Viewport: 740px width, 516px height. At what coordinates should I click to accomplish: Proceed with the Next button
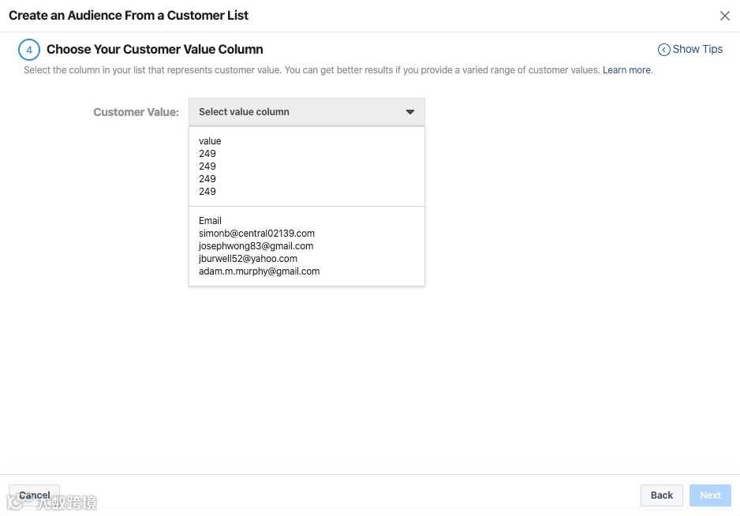710,495
